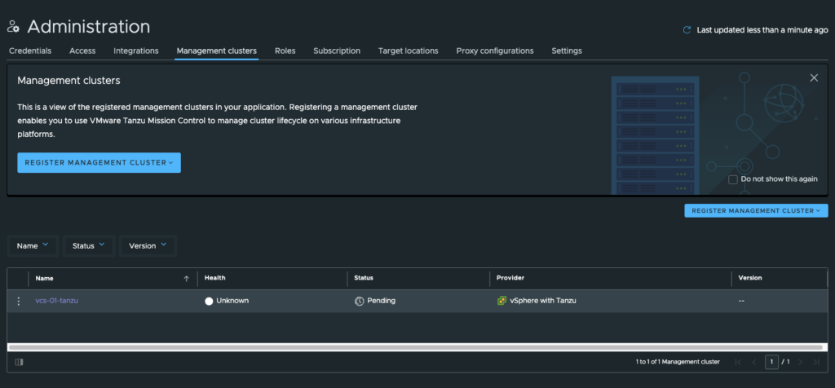Click the Status column header
The width and height of the screenshot is (835, 388).
[364, 278]
